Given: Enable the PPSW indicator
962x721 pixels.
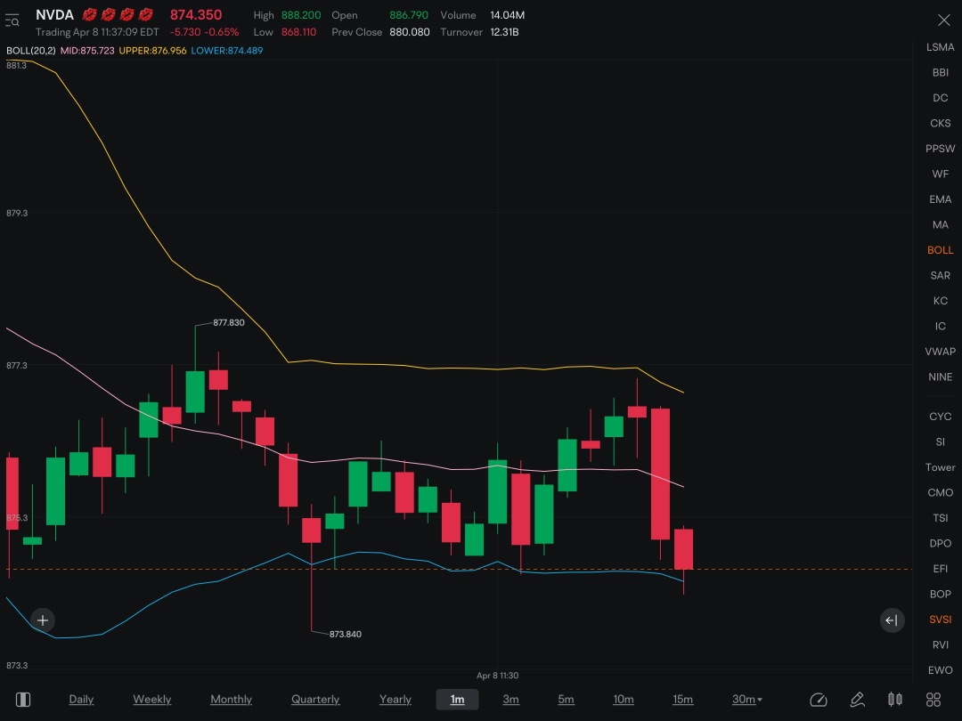Looking at the screenshot, I should [940, 149].
